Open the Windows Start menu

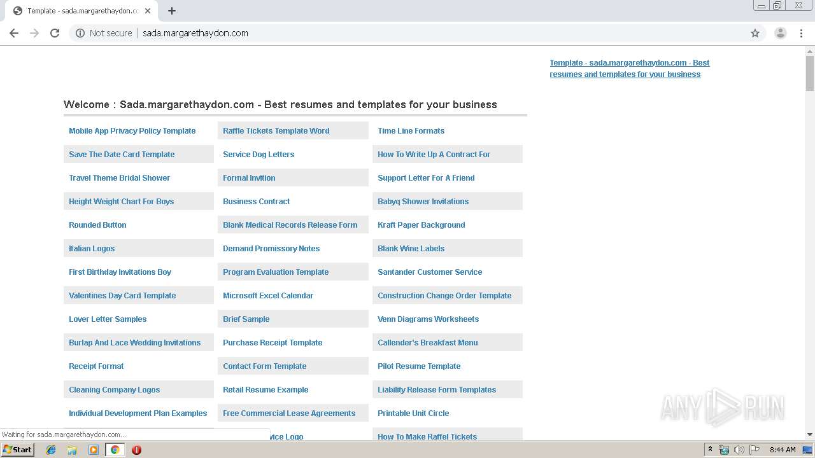click(x=18, y=449)
